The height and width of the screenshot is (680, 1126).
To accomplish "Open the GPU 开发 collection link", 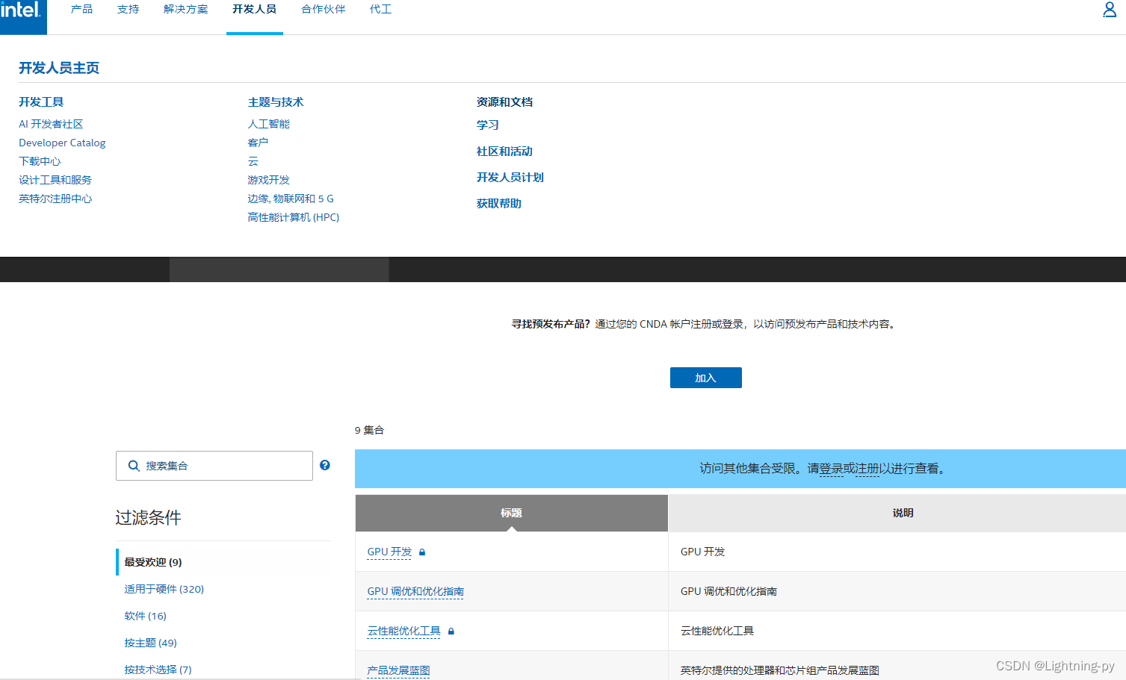I will (x=390, y=552).
